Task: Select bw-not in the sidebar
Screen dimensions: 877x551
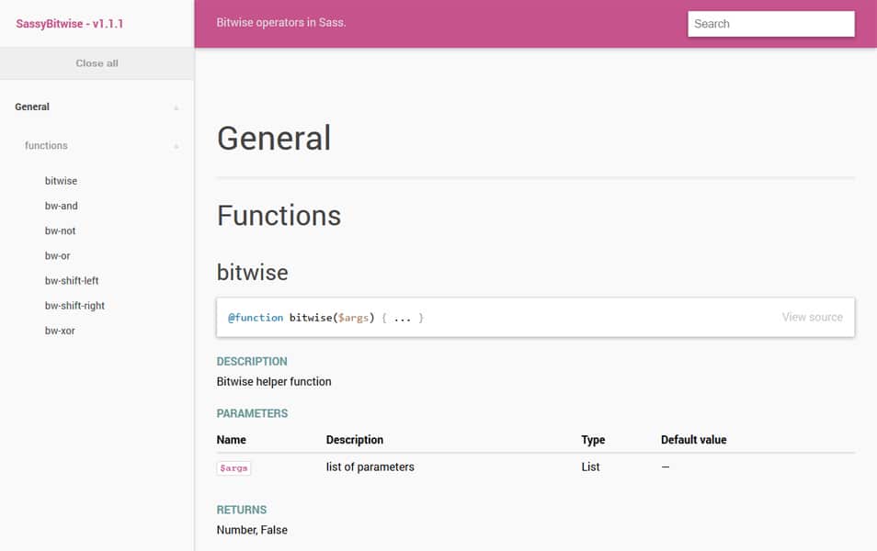Action: click(x=60, y=231)
